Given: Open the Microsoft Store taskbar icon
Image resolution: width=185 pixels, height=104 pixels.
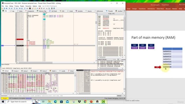Looking at the screenshot, I should [x=61, y=101].
